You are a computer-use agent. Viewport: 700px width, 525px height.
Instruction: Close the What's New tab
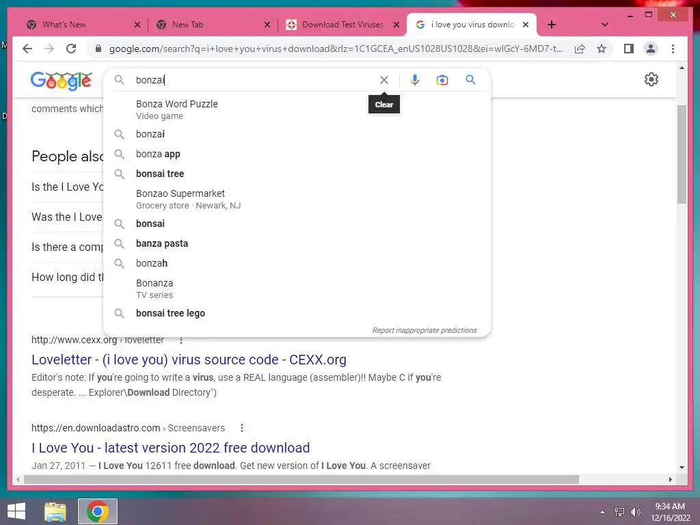137,25
